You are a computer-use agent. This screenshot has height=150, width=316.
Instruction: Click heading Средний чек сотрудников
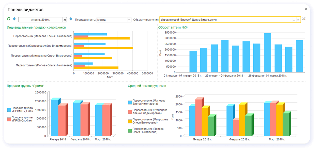[x=147, y=86]
